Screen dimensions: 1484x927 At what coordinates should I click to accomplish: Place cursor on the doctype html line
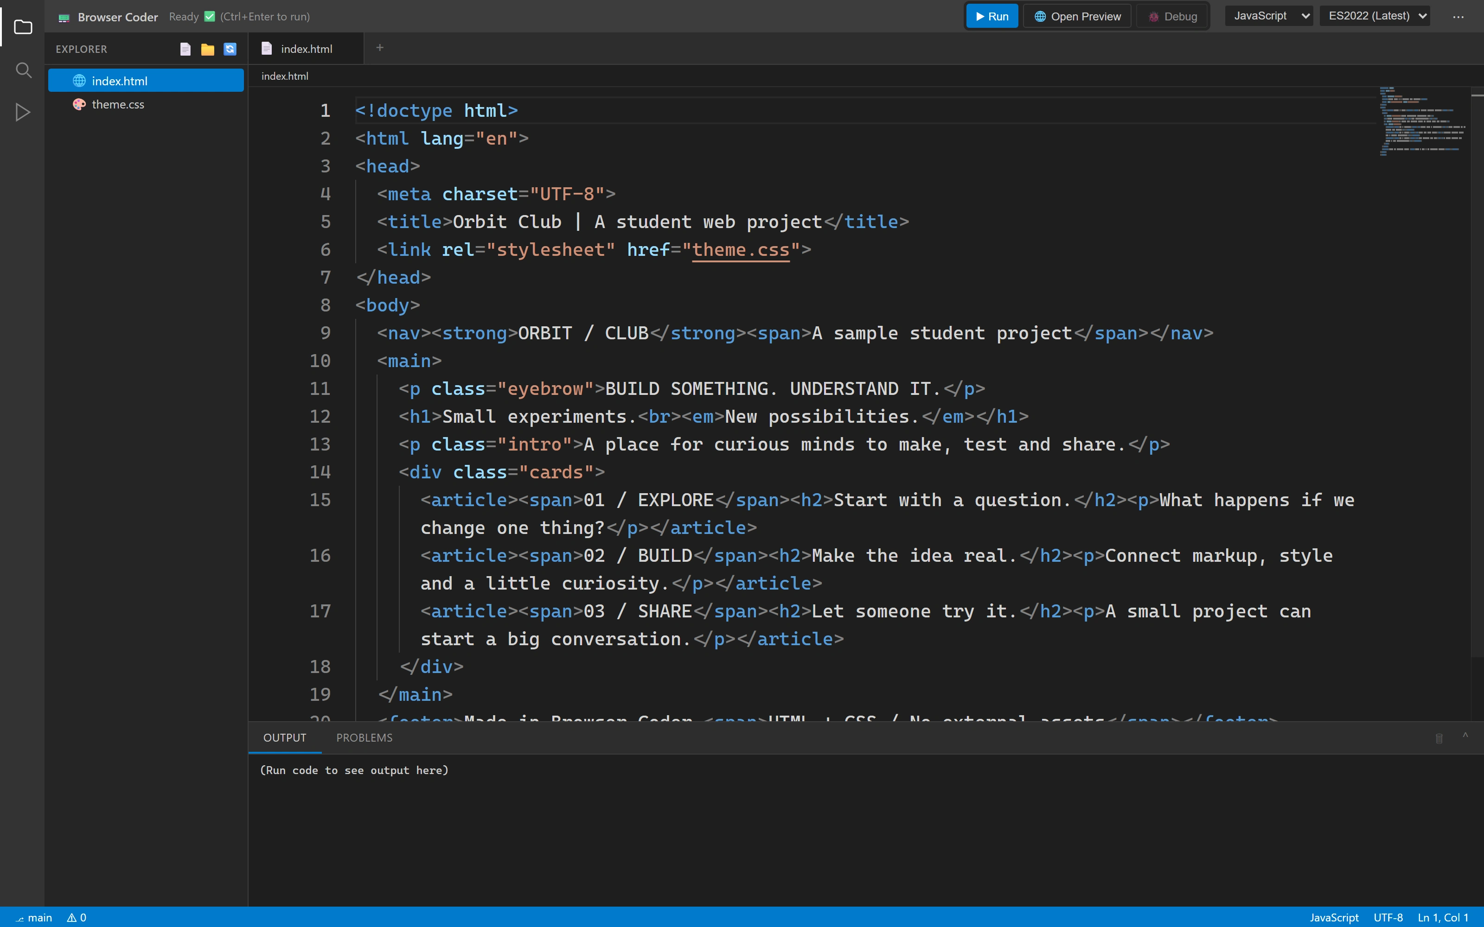(436, 110)
